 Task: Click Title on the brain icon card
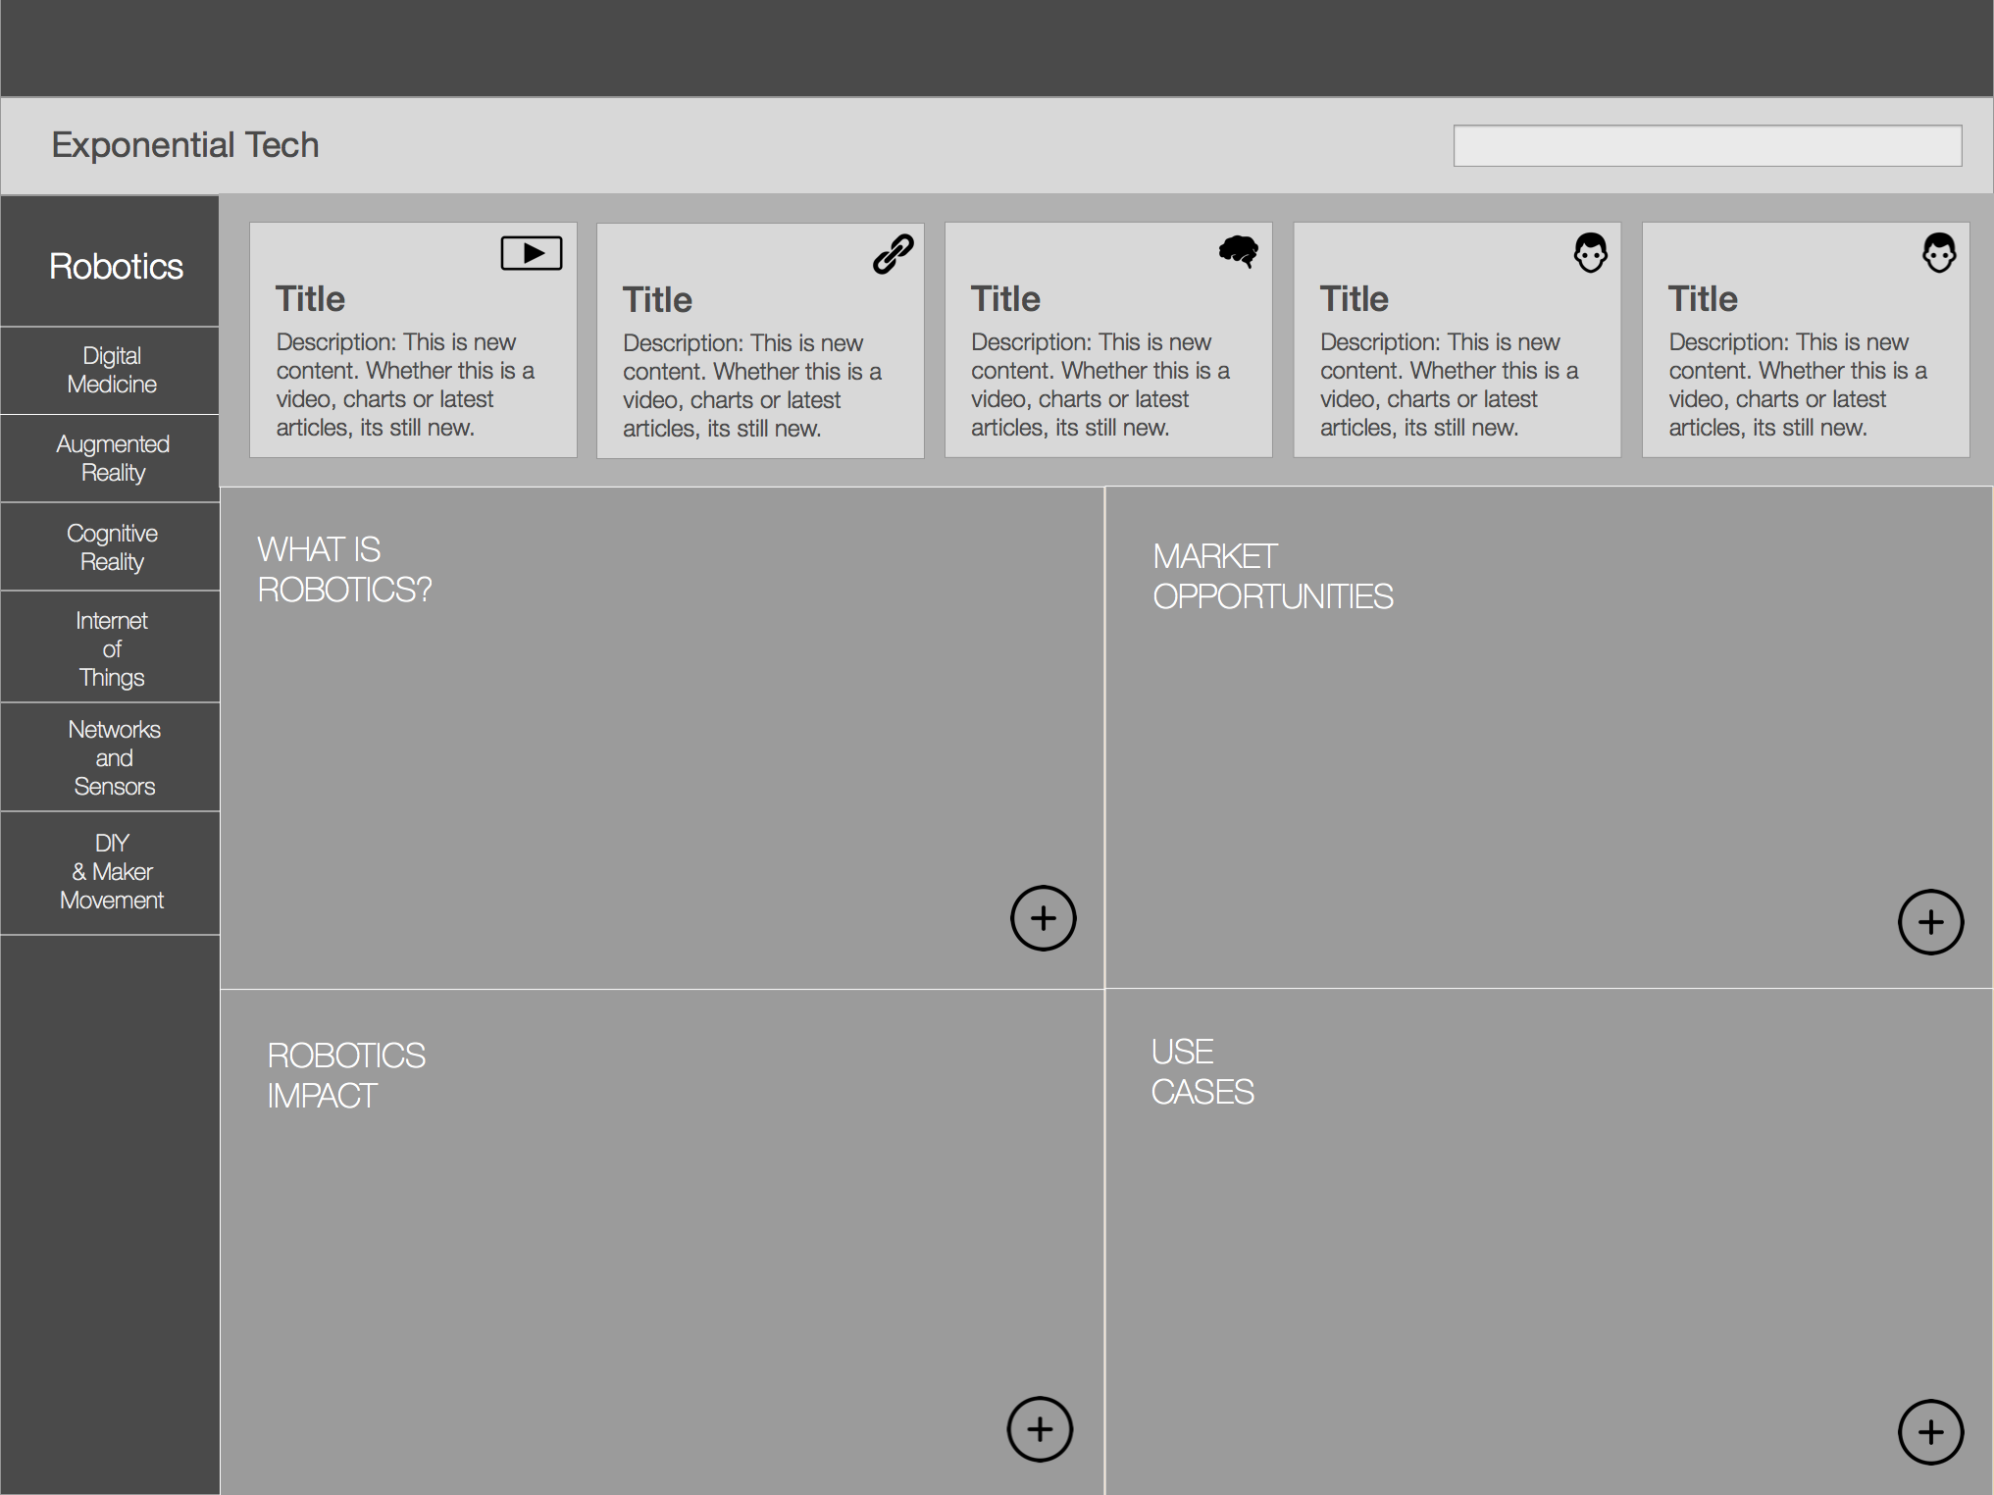(1005, 299)
